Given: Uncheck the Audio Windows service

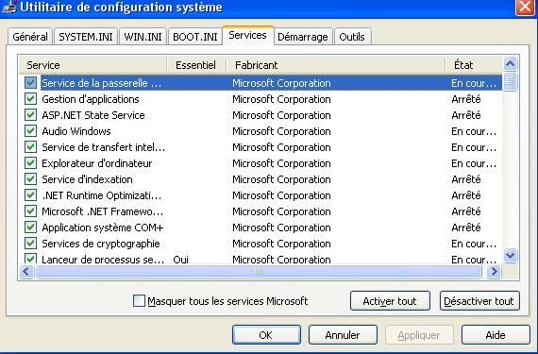Looking at the screenshot, I should [x=30, y=131].
